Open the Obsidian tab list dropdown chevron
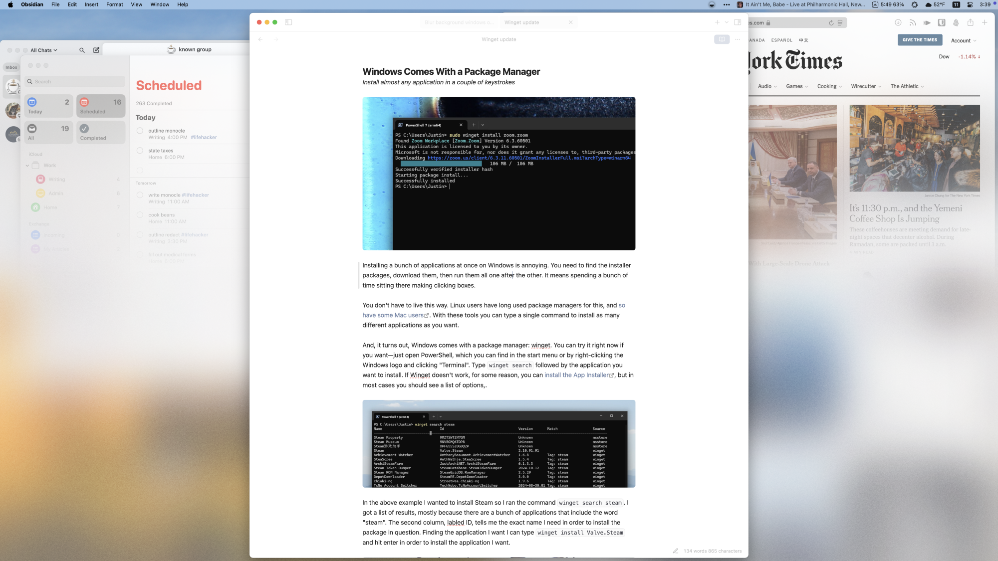 click(727, 22)
